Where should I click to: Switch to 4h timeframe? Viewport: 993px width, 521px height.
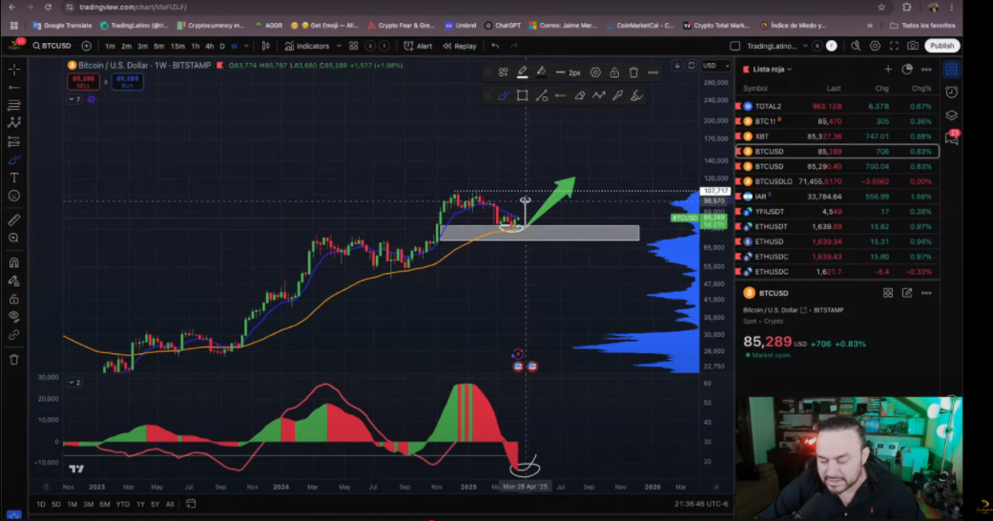pyautogui.click(x=209, y=46)
